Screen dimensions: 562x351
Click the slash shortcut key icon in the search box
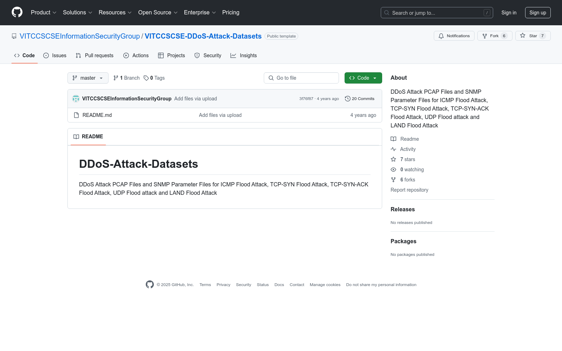tap(487, 13)
